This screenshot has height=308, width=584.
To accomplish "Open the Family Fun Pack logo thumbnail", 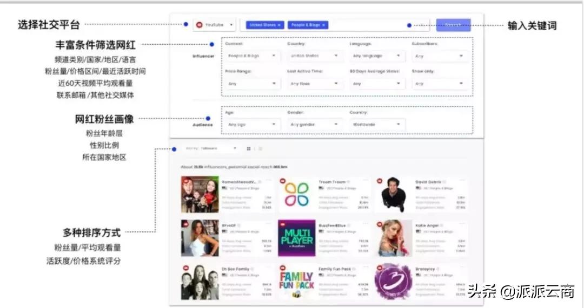I will pyautogui.click(x=297, y=282).
